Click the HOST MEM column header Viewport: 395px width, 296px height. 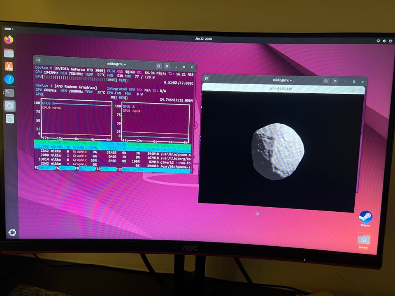click(151, 146)
